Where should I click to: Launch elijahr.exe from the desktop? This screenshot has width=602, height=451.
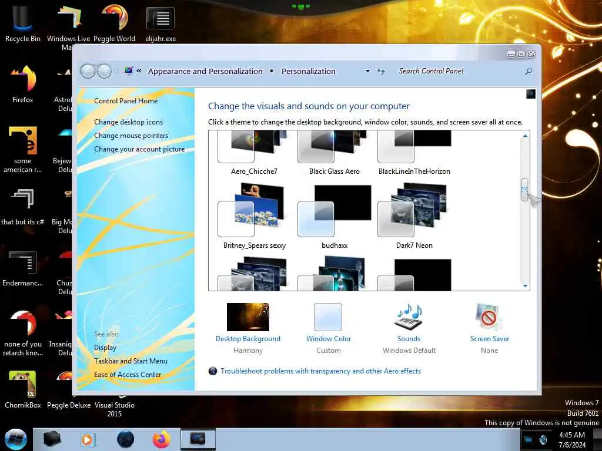coord(160,23)
